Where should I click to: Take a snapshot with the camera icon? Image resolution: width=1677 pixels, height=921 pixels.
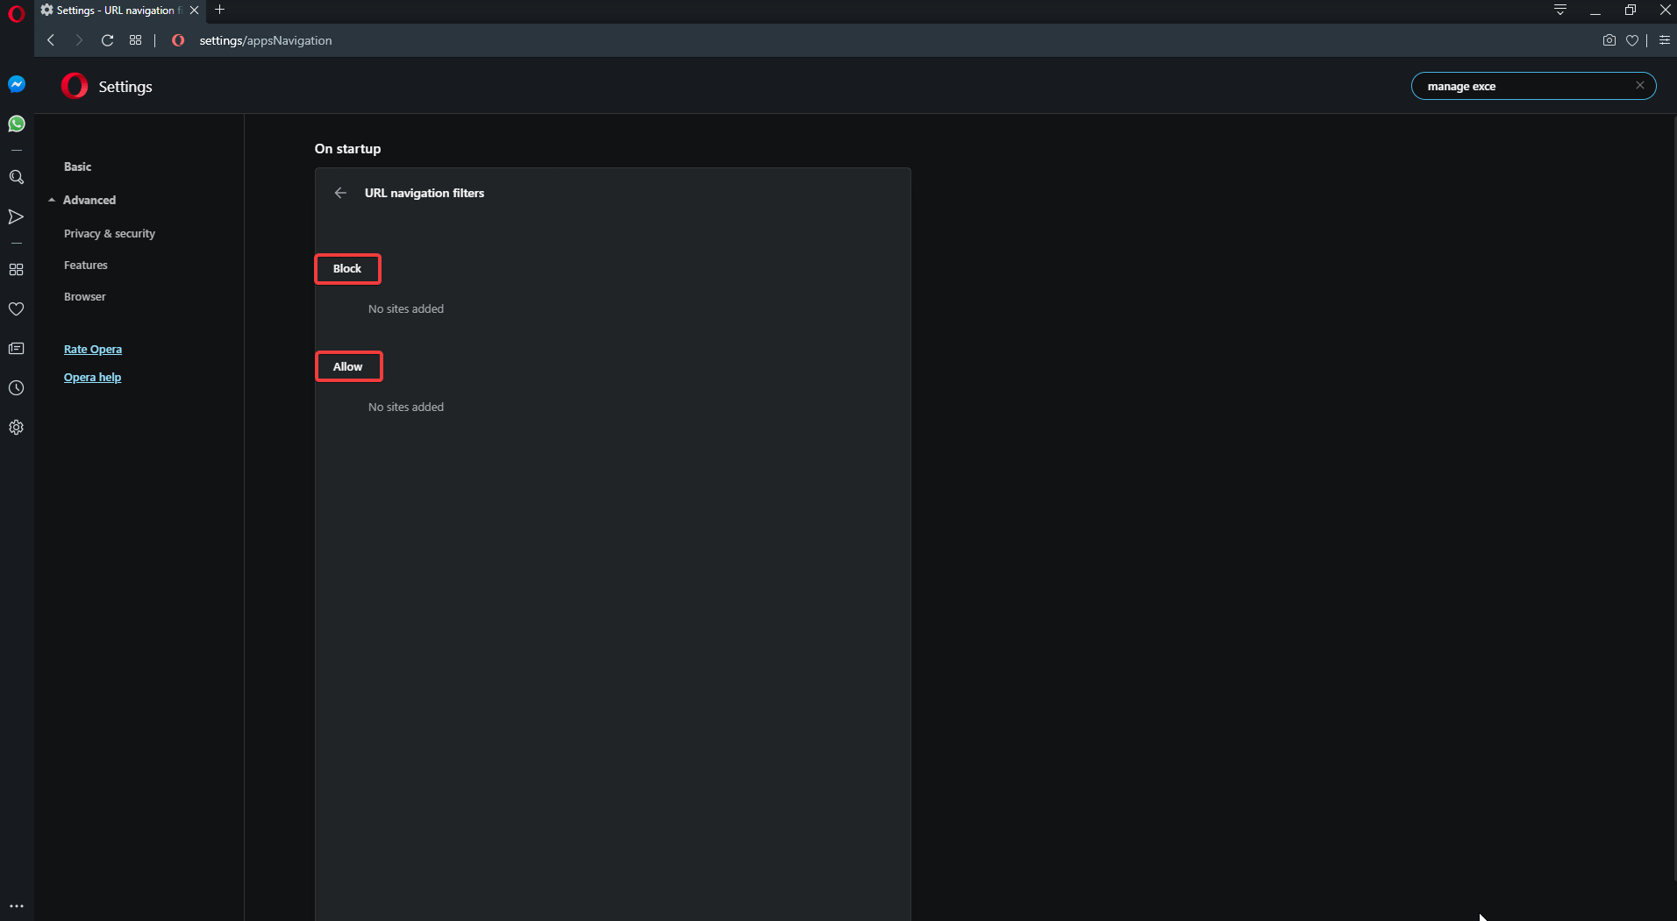(x=1609, y=39)
